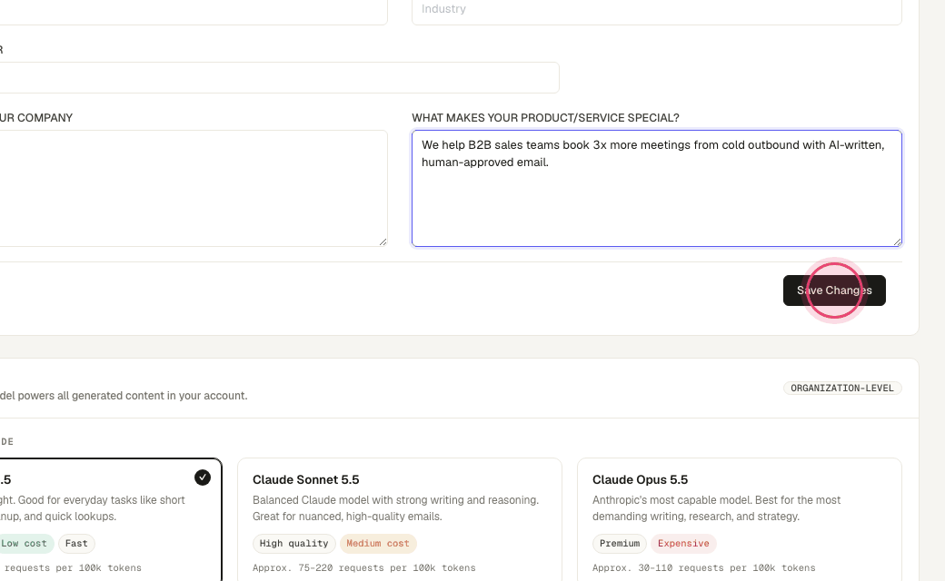This screenshot has height=581, width=945.
Task: Click the Medium cost tag
Action: coord(378,544)
